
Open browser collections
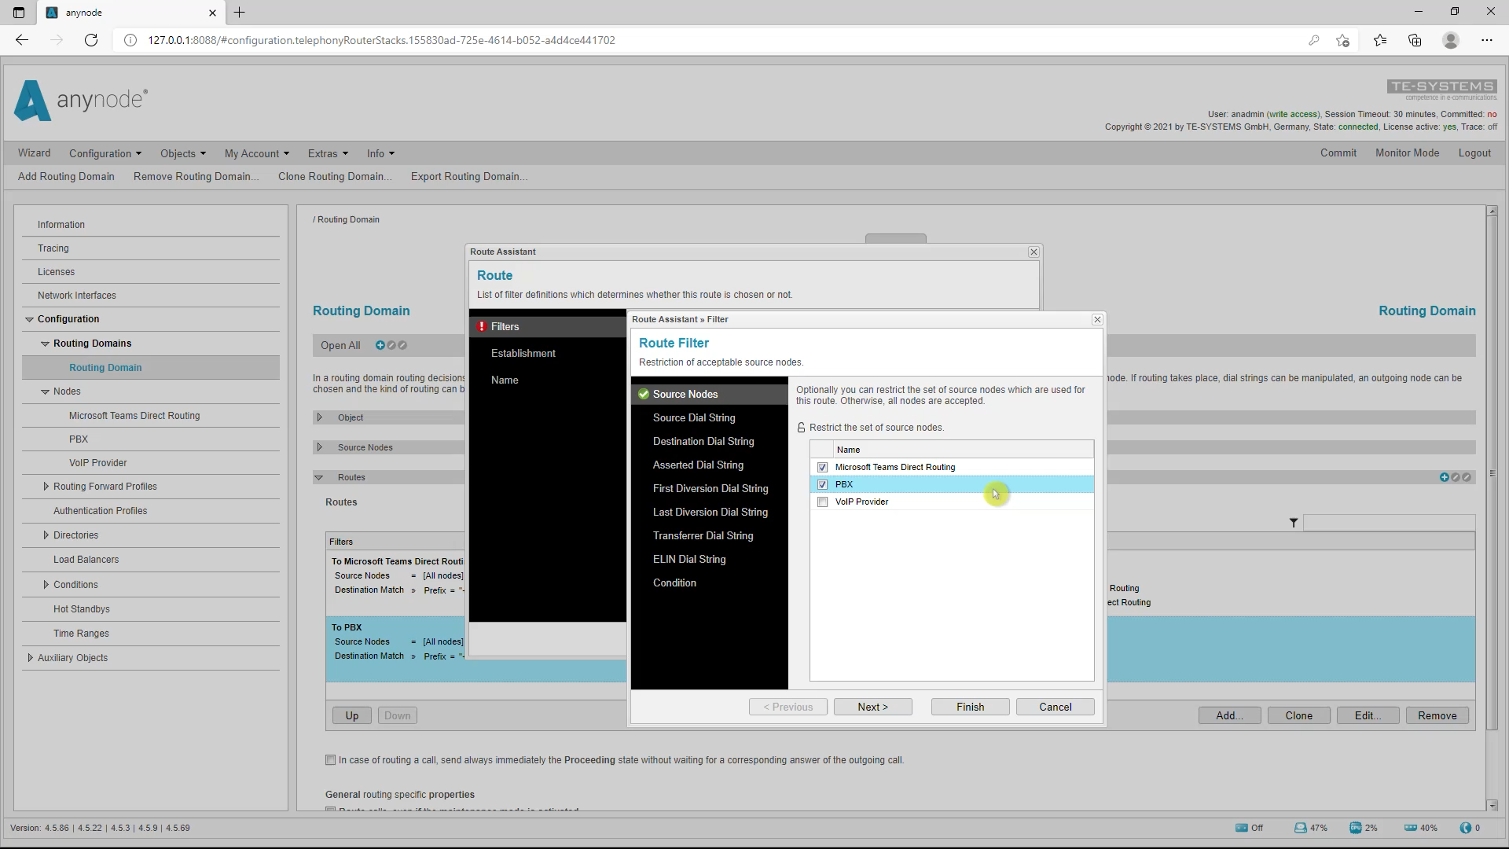(x=1415, y=40)
